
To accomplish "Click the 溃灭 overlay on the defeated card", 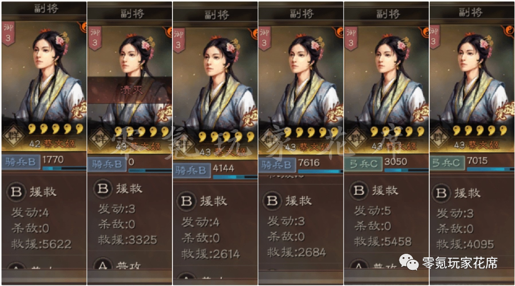I will 130,90.
